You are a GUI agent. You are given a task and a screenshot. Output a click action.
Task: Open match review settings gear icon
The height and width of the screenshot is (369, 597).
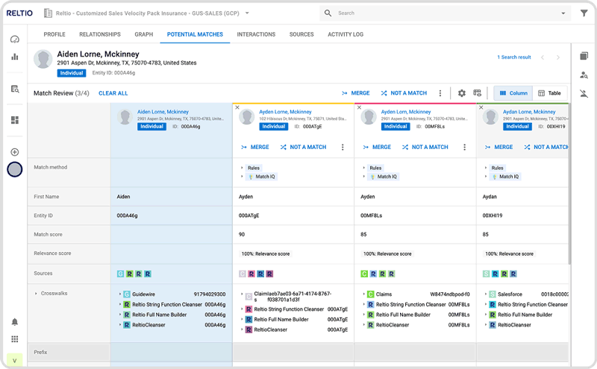pos(461,93)
